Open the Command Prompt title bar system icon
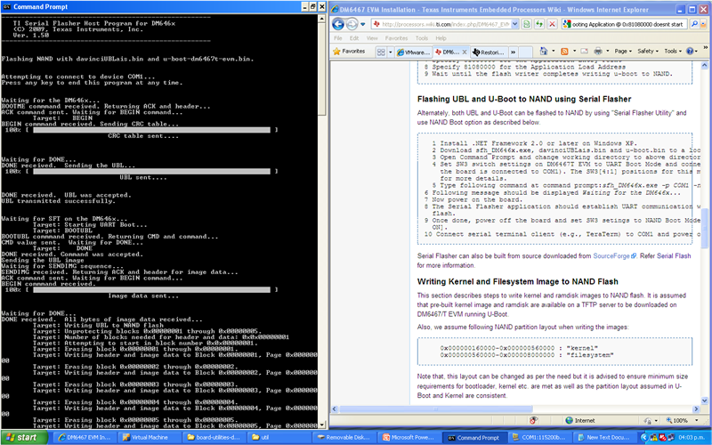 tap(6, 6)
